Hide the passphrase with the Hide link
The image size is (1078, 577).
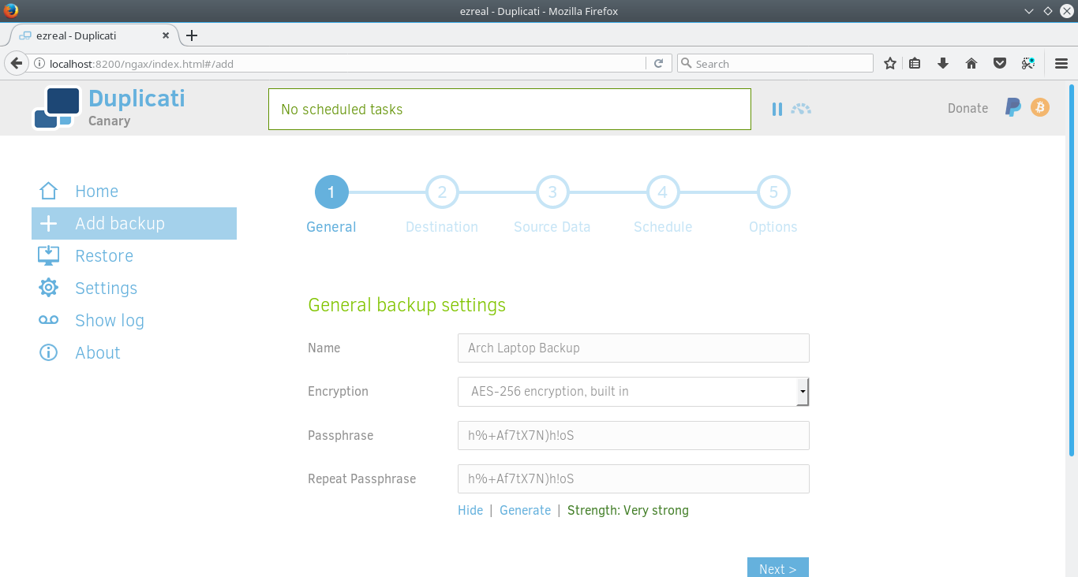470,510
